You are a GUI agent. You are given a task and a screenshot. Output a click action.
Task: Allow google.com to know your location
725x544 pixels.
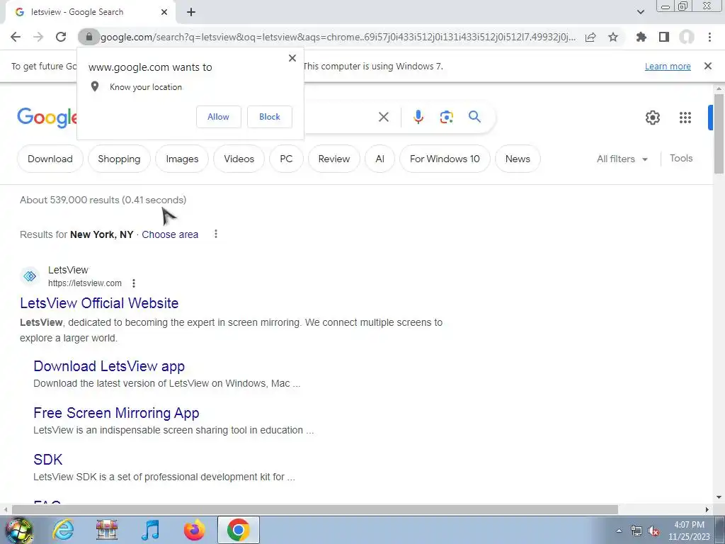tap(218, 117)
